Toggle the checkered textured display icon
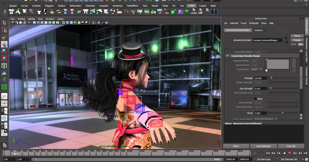Image resolution: width=309 pixels, height=162 pixels. click(x=75, y=23)
